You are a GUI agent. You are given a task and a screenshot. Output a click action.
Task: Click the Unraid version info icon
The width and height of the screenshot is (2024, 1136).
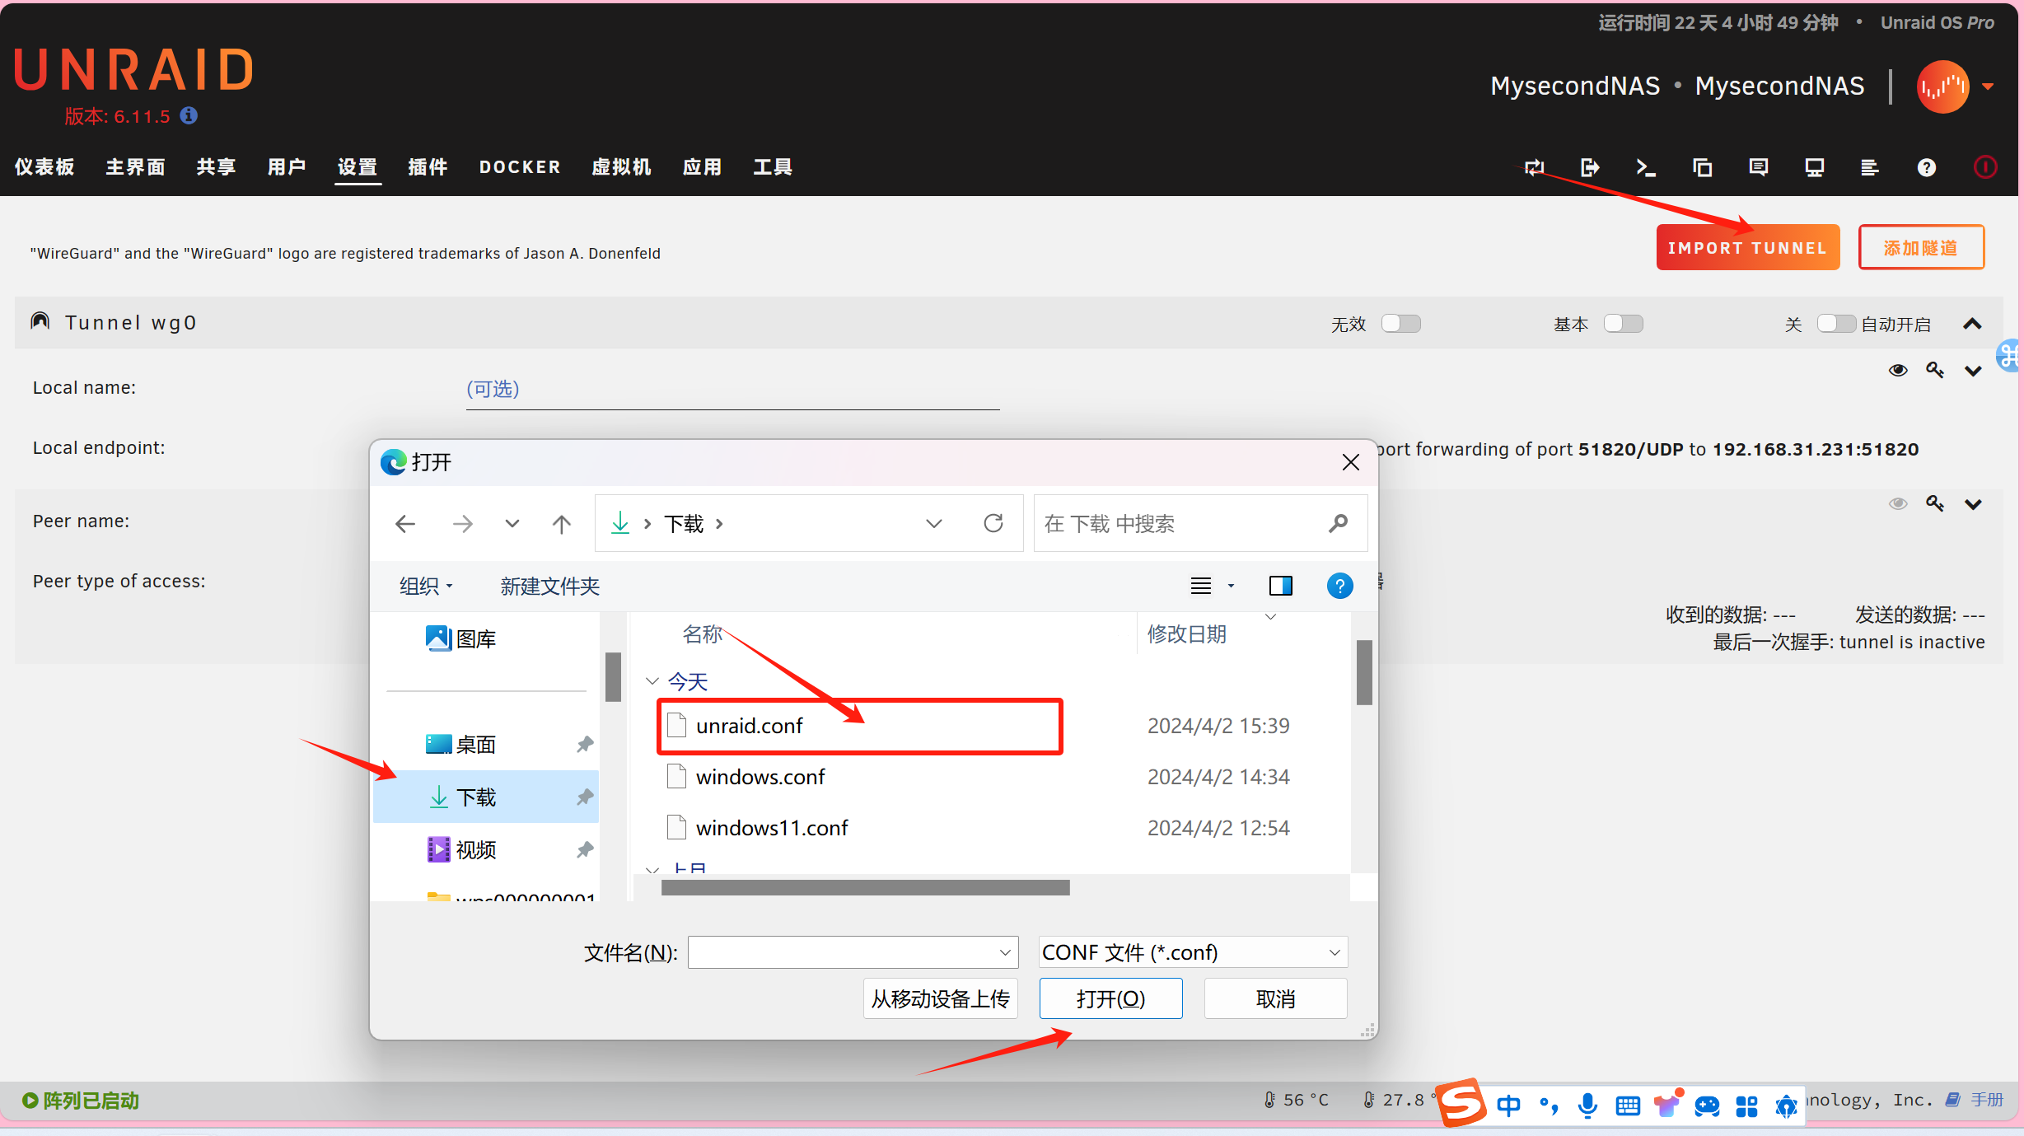[189, 115]
